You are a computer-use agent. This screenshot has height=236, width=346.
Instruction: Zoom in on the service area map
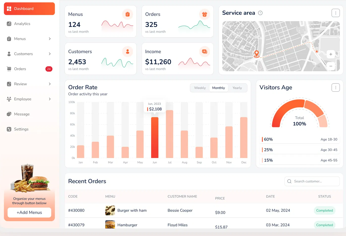click(331, 54)
